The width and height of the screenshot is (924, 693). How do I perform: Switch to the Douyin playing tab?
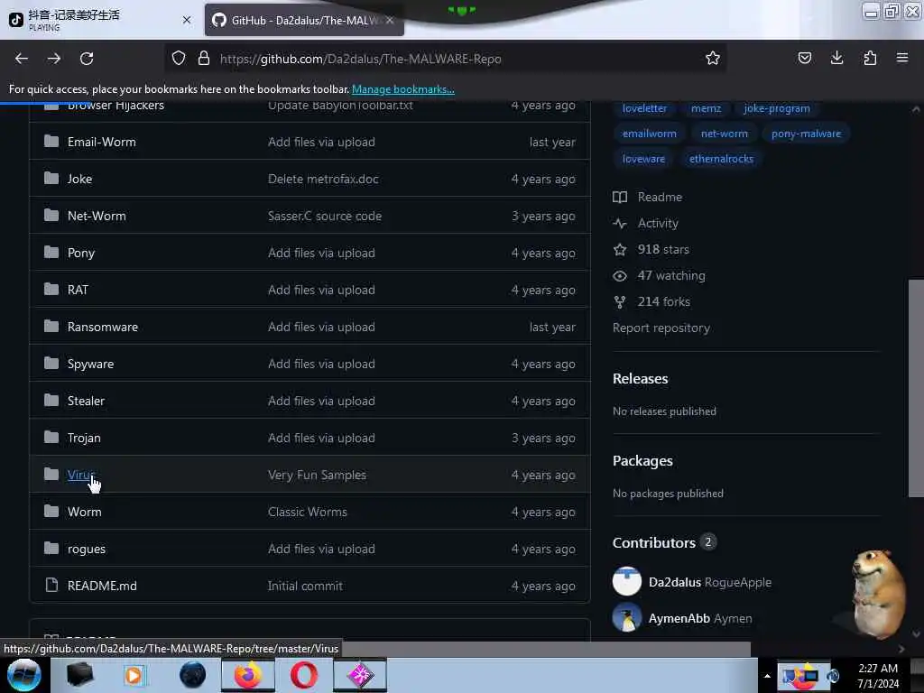coord(100,20)
